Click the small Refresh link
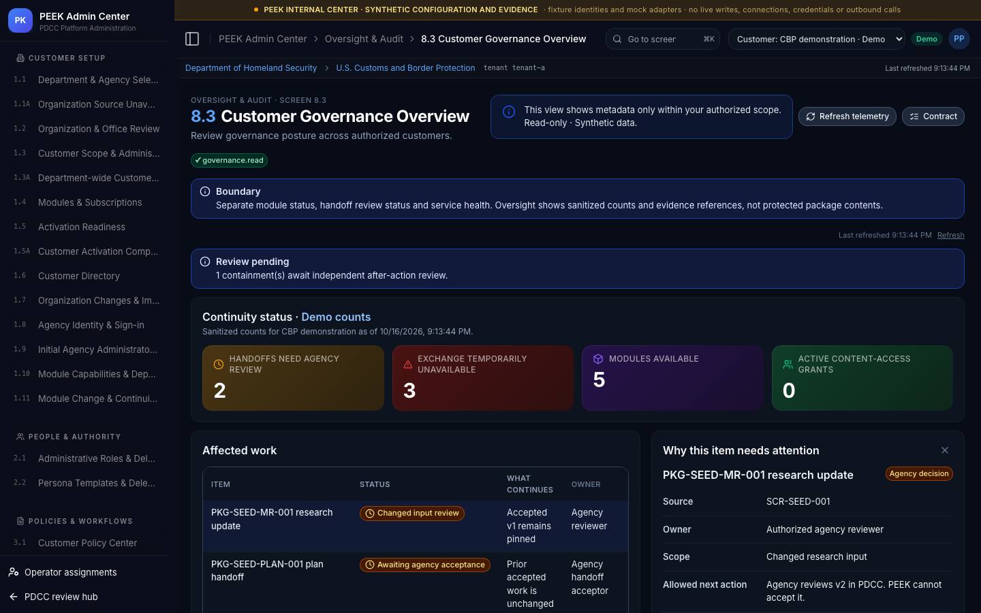Viewport: 981px width, 613px height. pyautogui.click(x=950, y=235)
